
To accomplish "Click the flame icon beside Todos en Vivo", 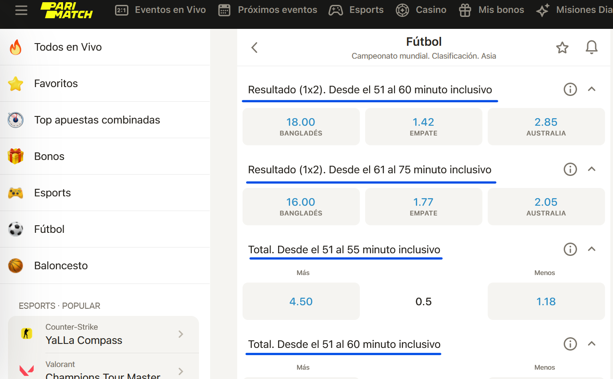I will 16,47.
